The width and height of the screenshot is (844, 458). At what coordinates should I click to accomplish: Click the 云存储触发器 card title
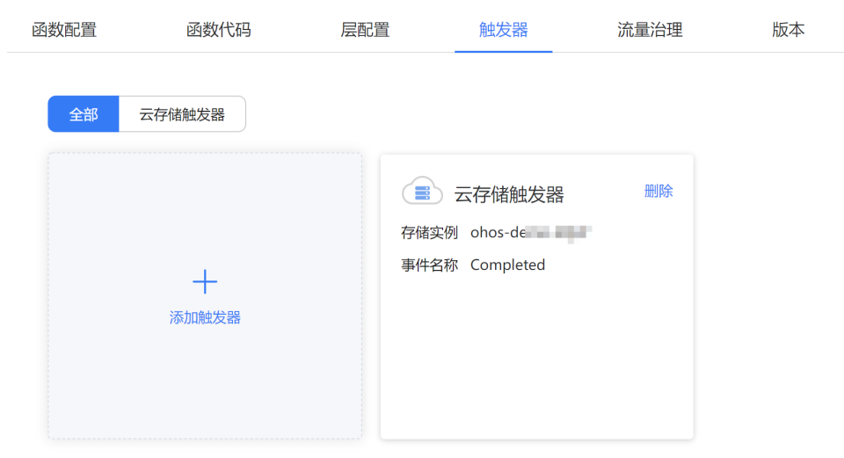click(509, 194)
